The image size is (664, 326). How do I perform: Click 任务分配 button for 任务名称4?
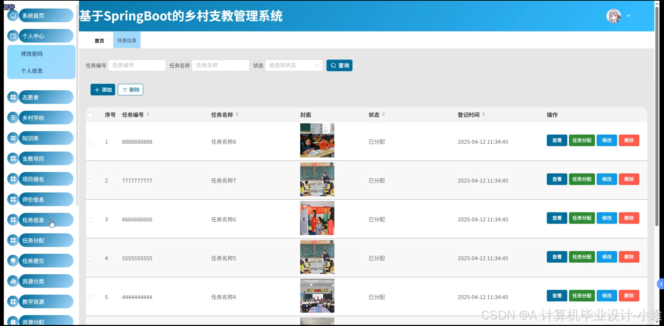[x=582, y=296]
